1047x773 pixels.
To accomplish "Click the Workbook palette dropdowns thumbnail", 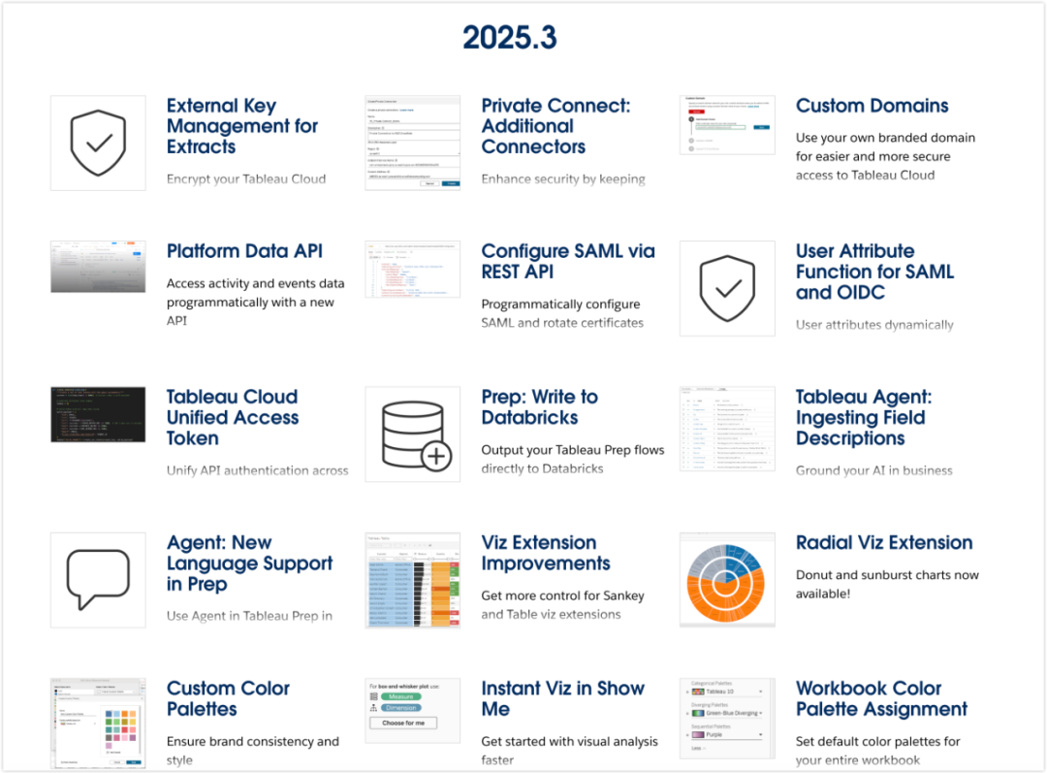I will [x=727, y=719].
